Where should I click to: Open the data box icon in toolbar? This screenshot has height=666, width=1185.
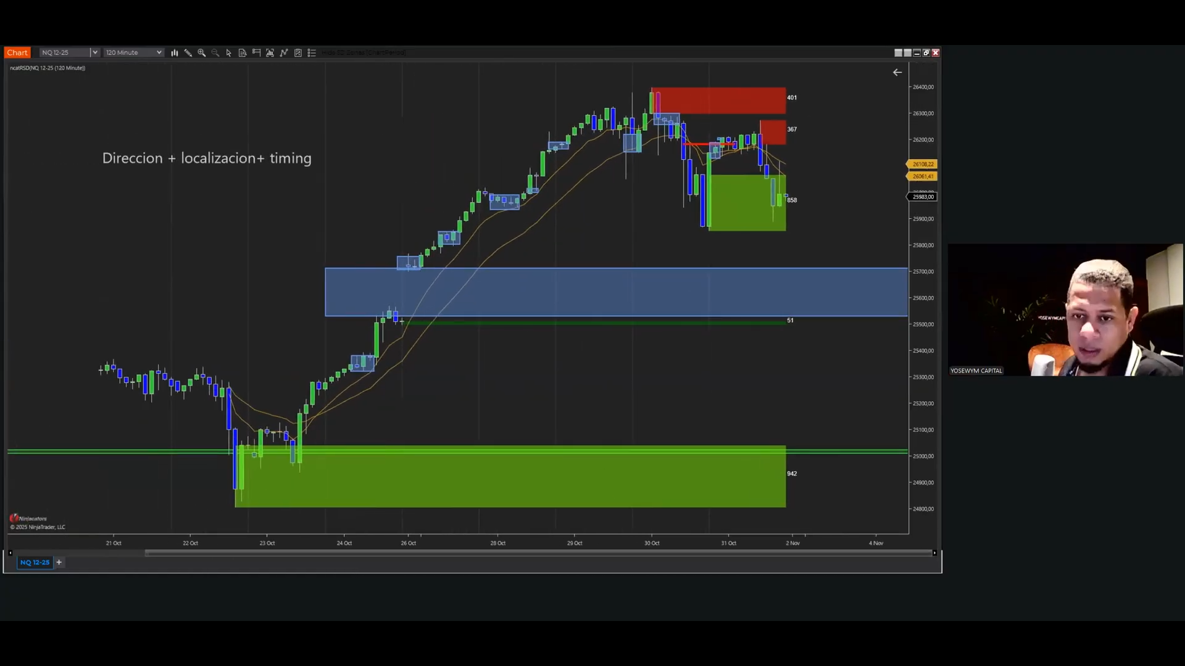point(243,53)
